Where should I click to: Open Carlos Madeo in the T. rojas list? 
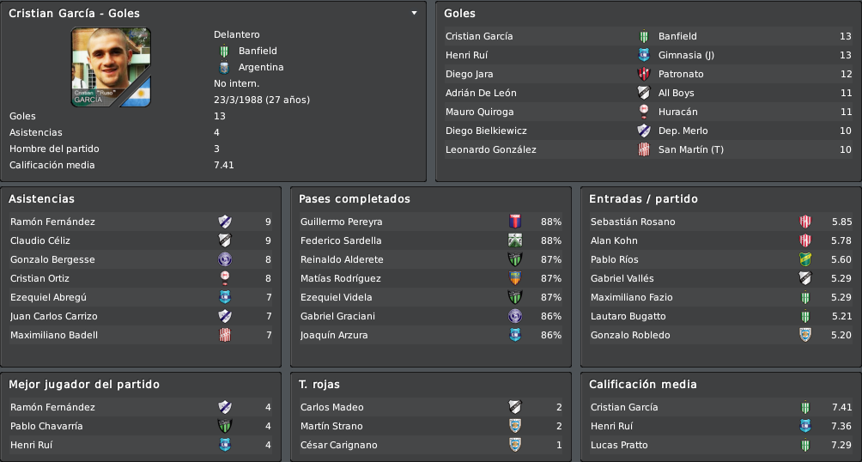click(331, 407)
